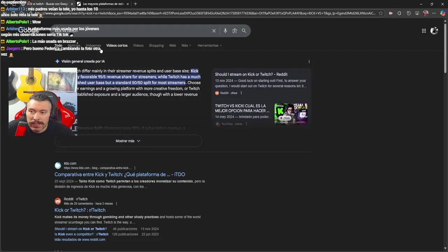Select the Videos results tab
This screenshot has width=448, height=252.
click(x=138, y=45)
